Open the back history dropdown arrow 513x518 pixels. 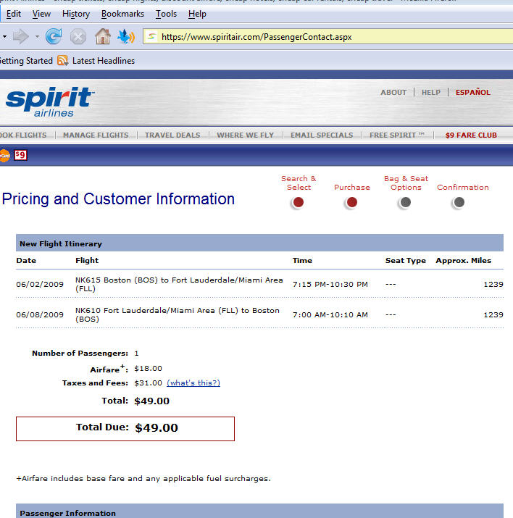[x=4, y=36]
